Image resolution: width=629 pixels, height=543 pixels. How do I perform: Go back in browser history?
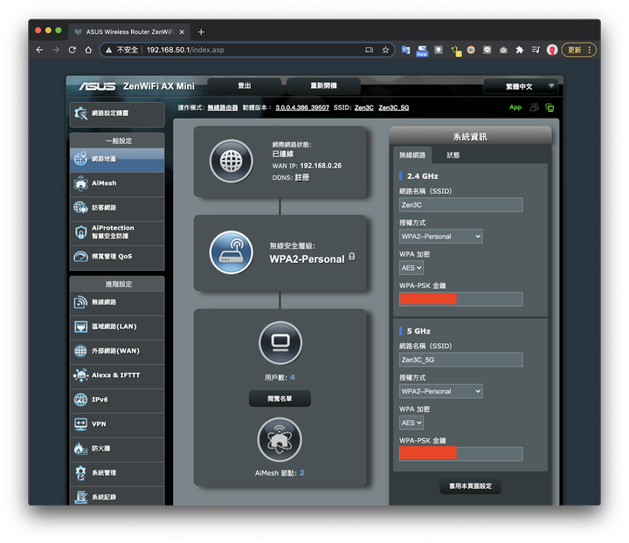39,50
